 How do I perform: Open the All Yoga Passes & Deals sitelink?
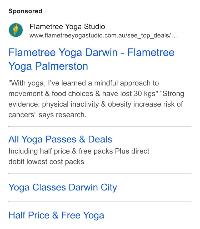coord(60,139)
